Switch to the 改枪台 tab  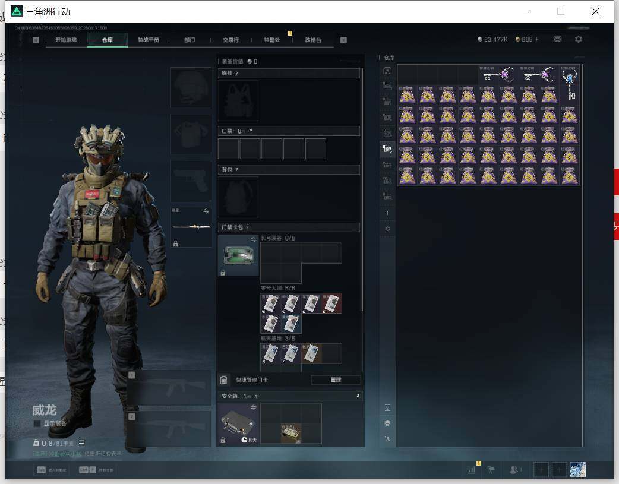click(x=313, y=40)
